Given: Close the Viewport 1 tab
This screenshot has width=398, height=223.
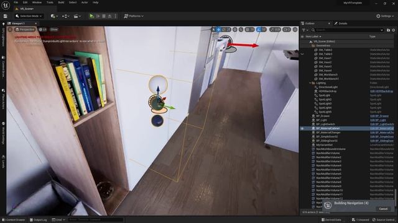Looking at the screenshot, I should [x=36, y=24].
